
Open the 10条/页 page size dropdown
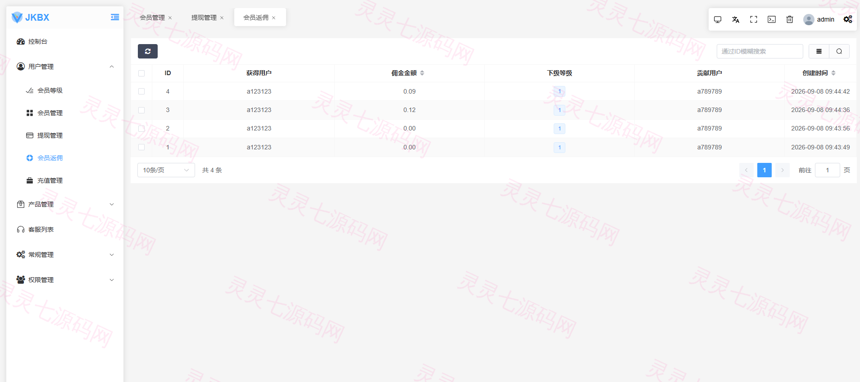coord(166,170)
